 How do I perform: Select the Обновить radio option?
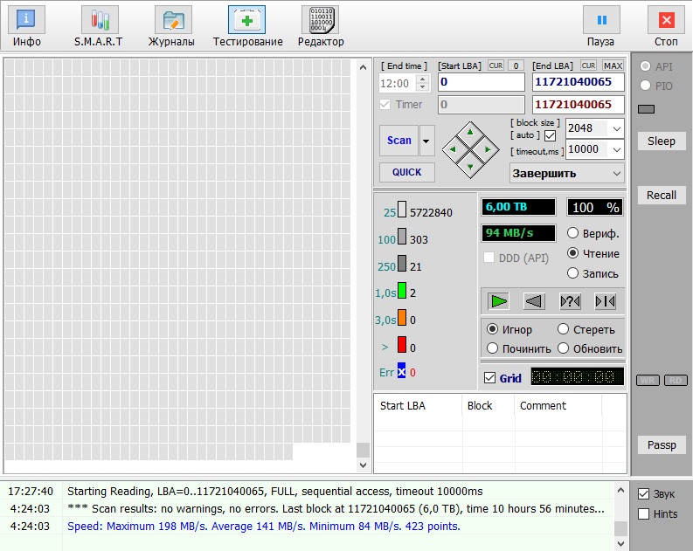point(563,348)
